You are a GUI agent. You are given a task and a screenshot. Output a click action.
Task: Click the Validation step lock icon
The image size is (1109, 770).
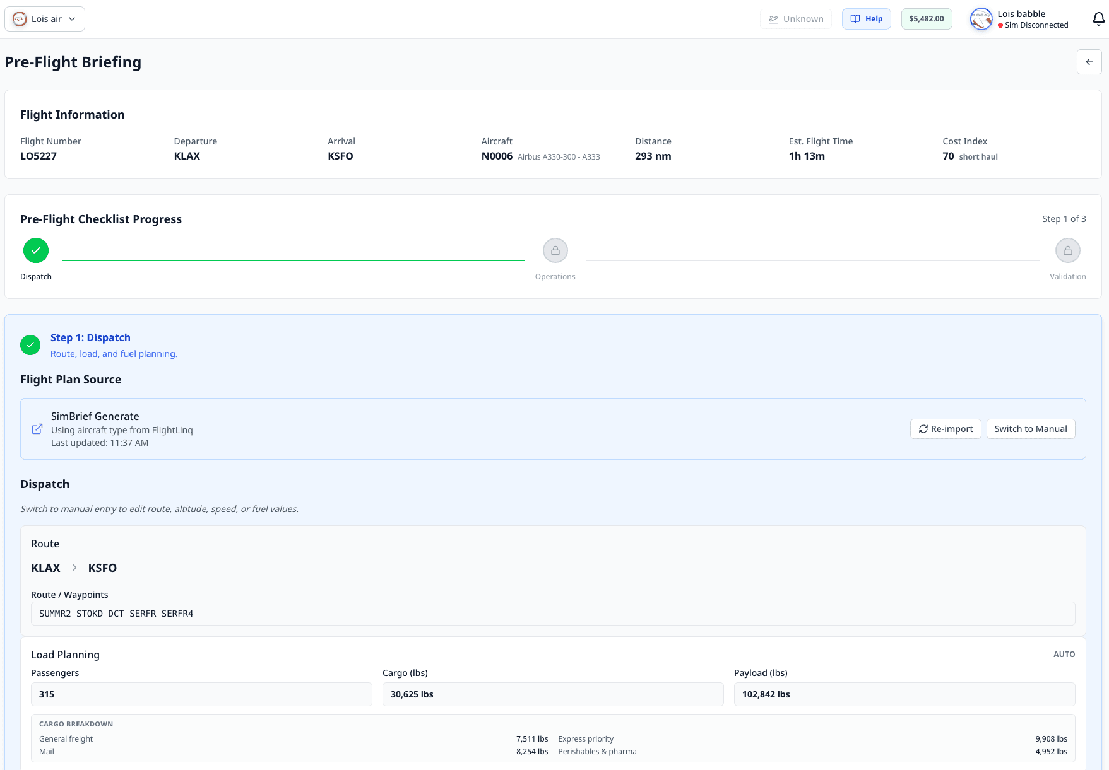pos(1067,250)
